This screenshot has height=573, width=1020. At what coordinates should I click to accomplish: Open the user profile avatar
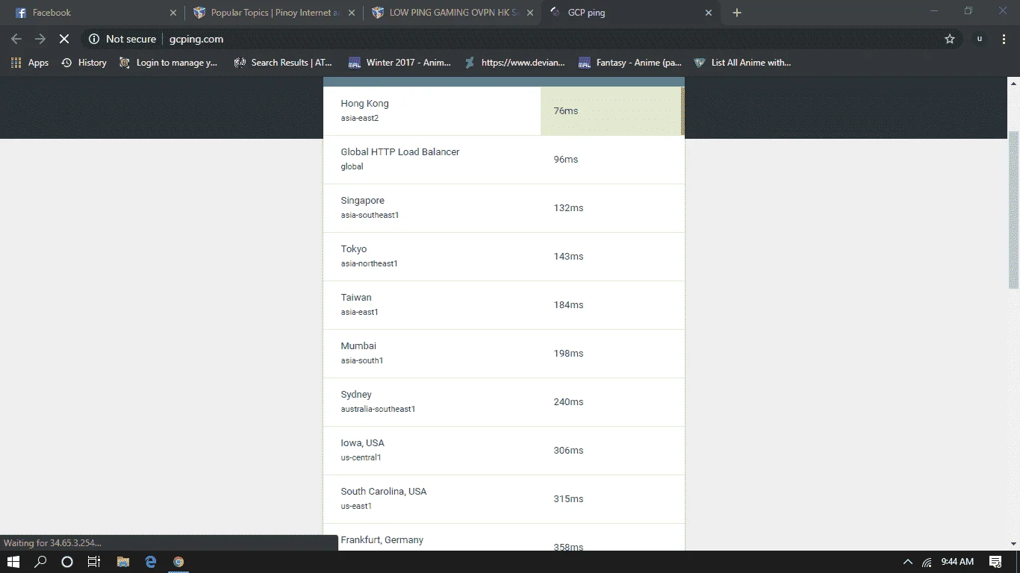980,39
